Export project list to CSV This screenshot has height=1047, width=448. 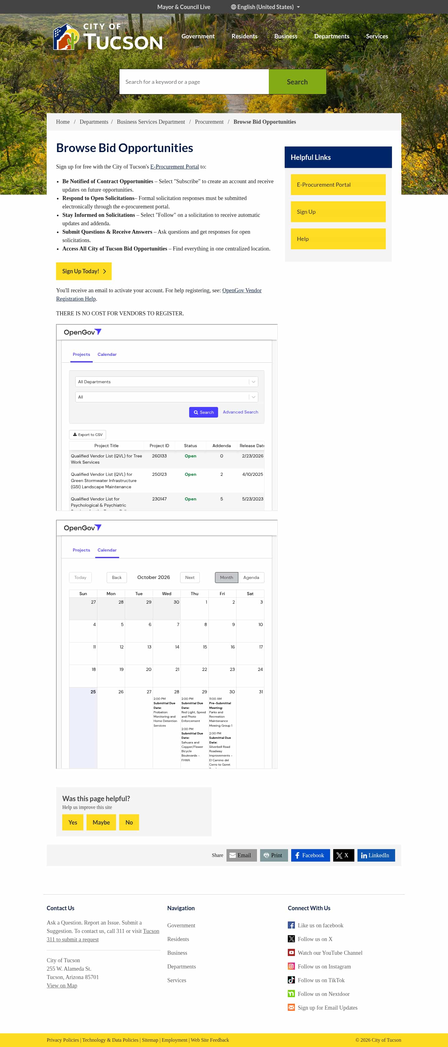(88, 435)
